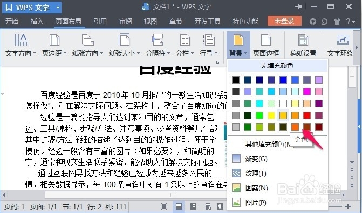Image resolution: width=362 pixels, height=213 pixels.
Task: Click the pin icon in title bar
Action: [298, 6]
